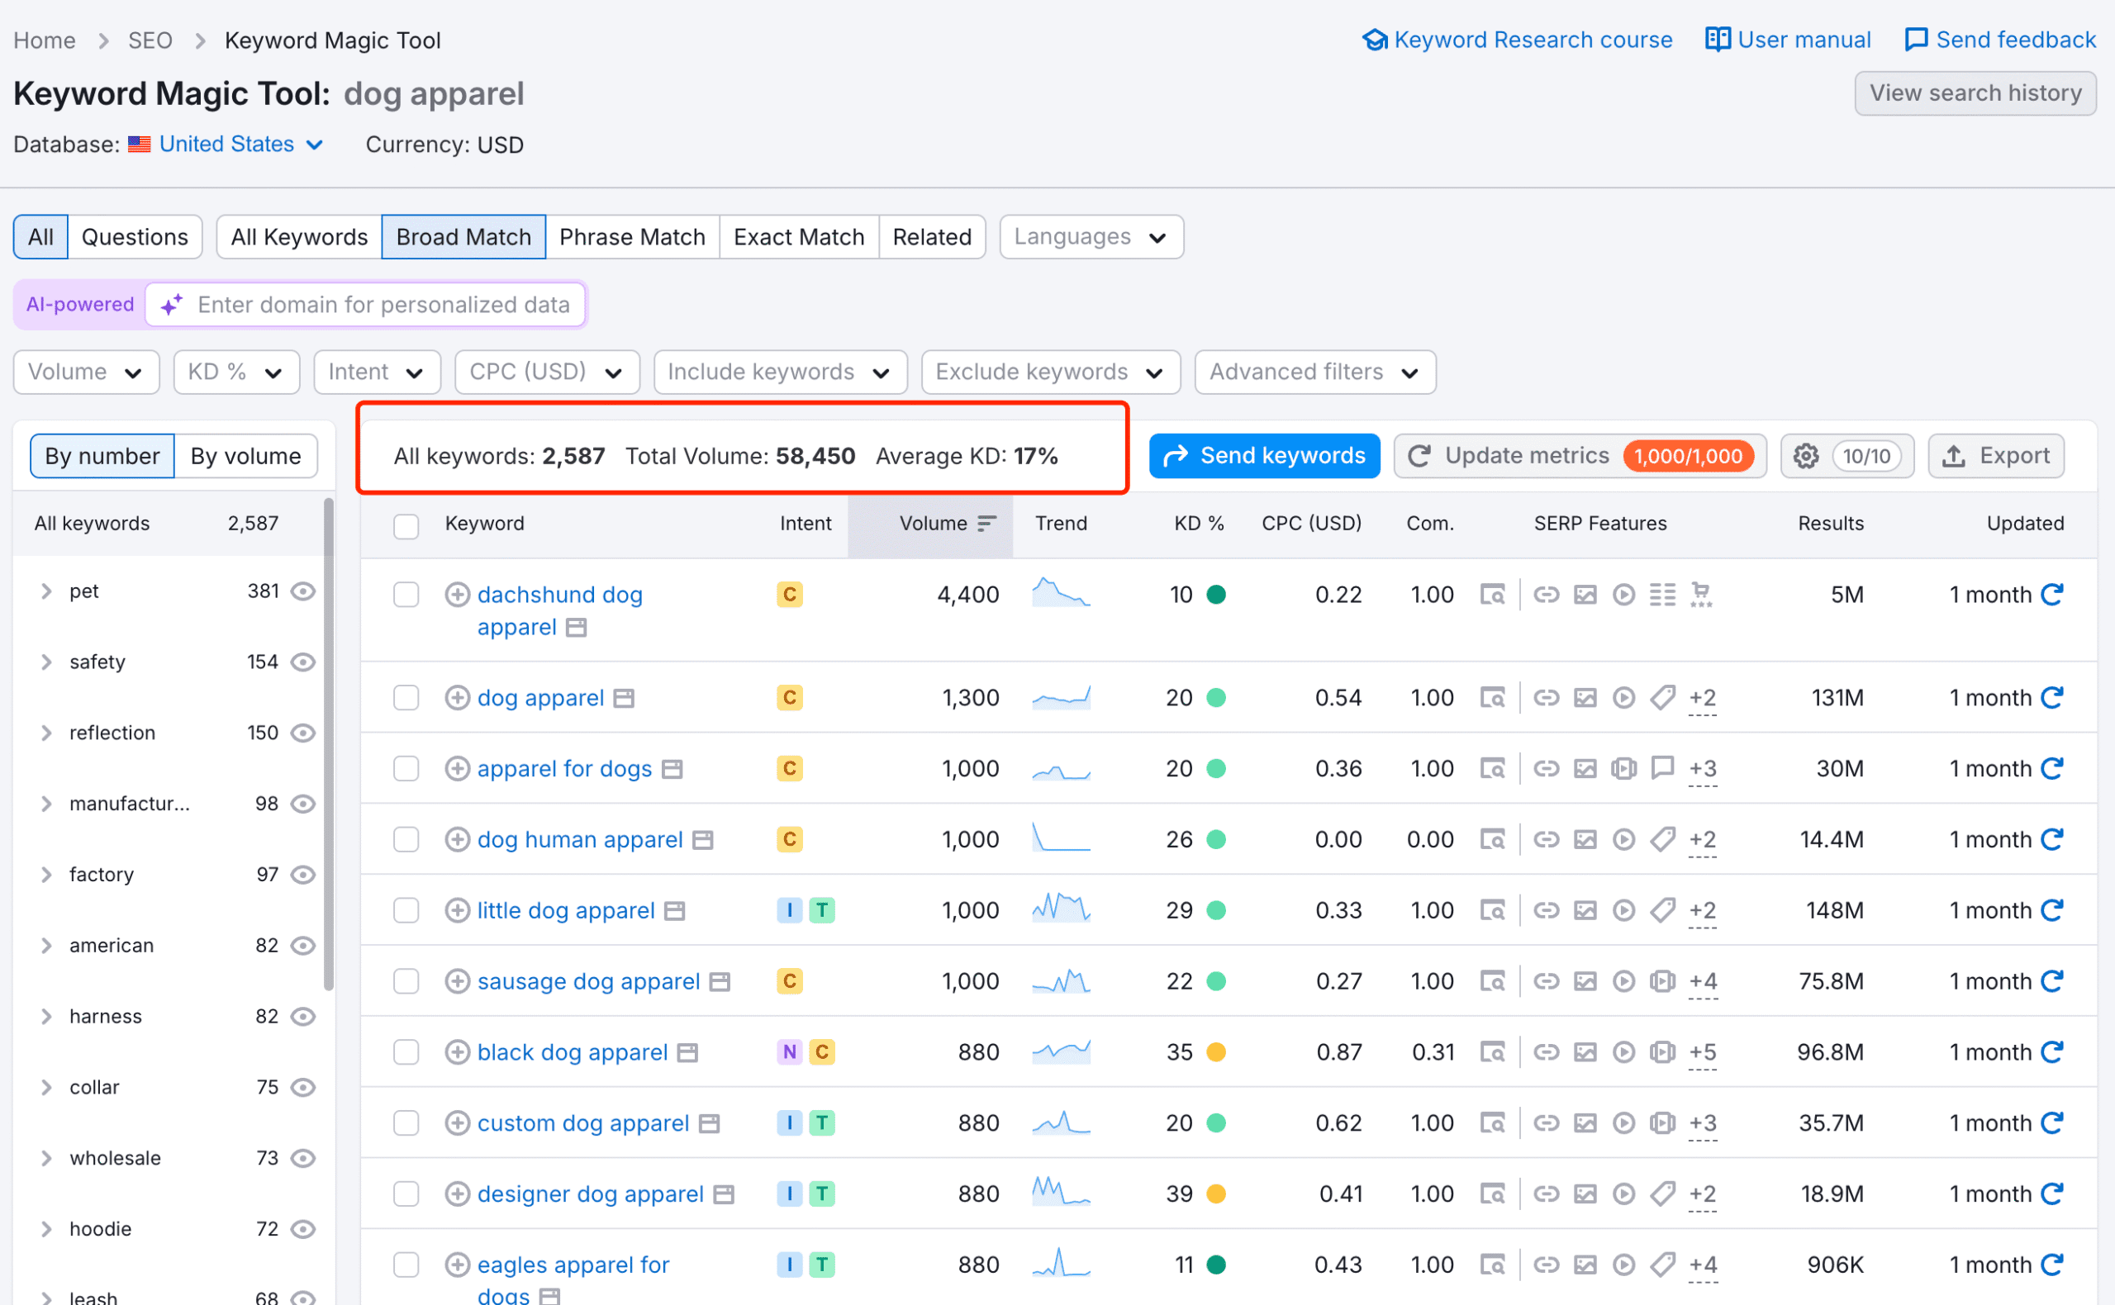Open the designer dog apparel keyword link

(591, 1193)
